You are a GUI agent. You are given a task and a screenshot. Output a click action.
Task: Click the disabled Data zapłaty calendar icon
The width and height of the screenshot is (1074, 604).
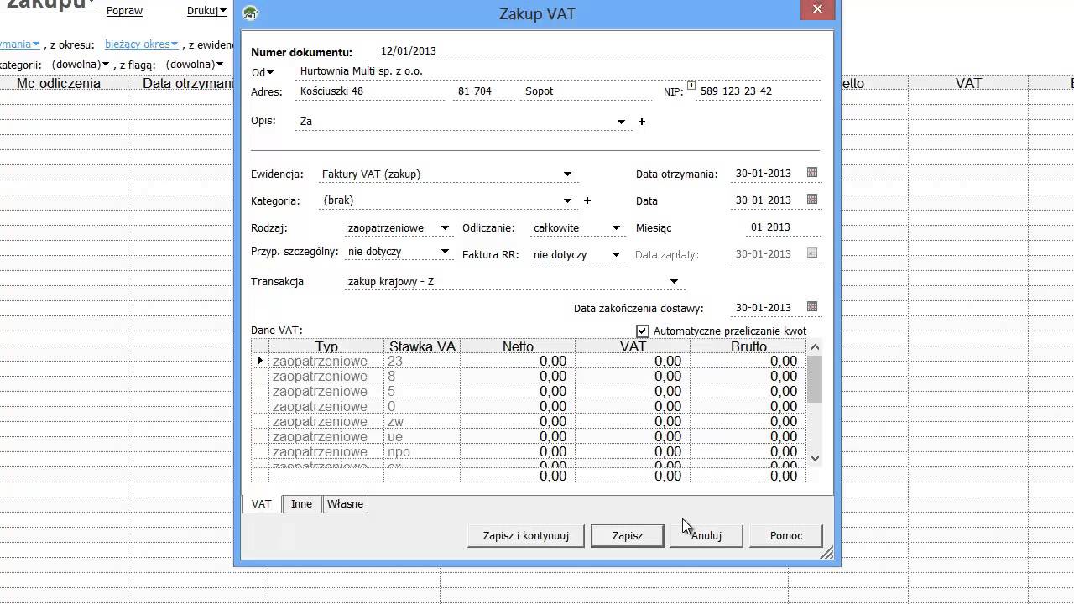811,253
